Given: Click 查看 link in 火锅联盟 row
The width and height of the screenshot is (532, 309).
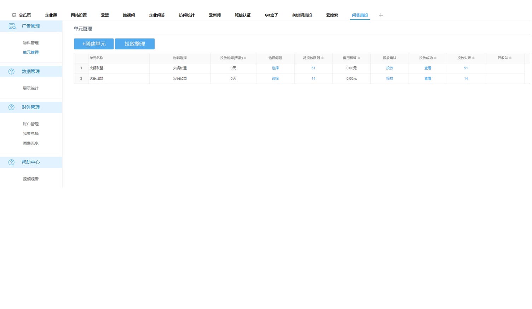Looking at the screenshot, I should coord(428,68).
